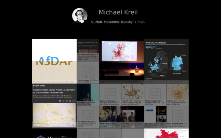Viewport: 221px width, 138px height.
Task: Open the Förderungen NGI0 Commons VersaTiles tile
Action: pyautogui.click(x=88, y=72)
